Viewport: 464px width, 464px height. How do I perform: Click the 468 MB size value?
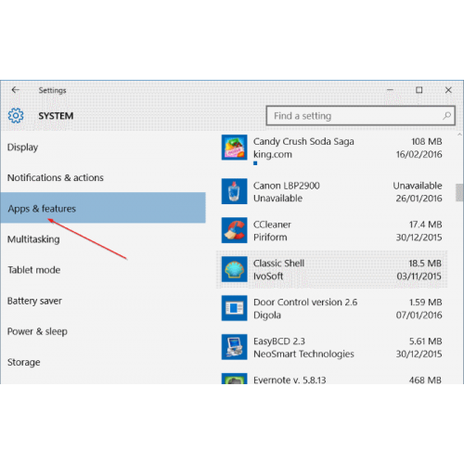pos(425,380)
